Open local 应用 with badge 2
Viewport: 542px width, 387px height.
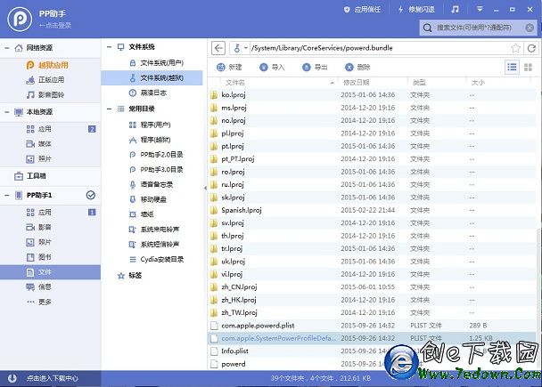point(51,129)
